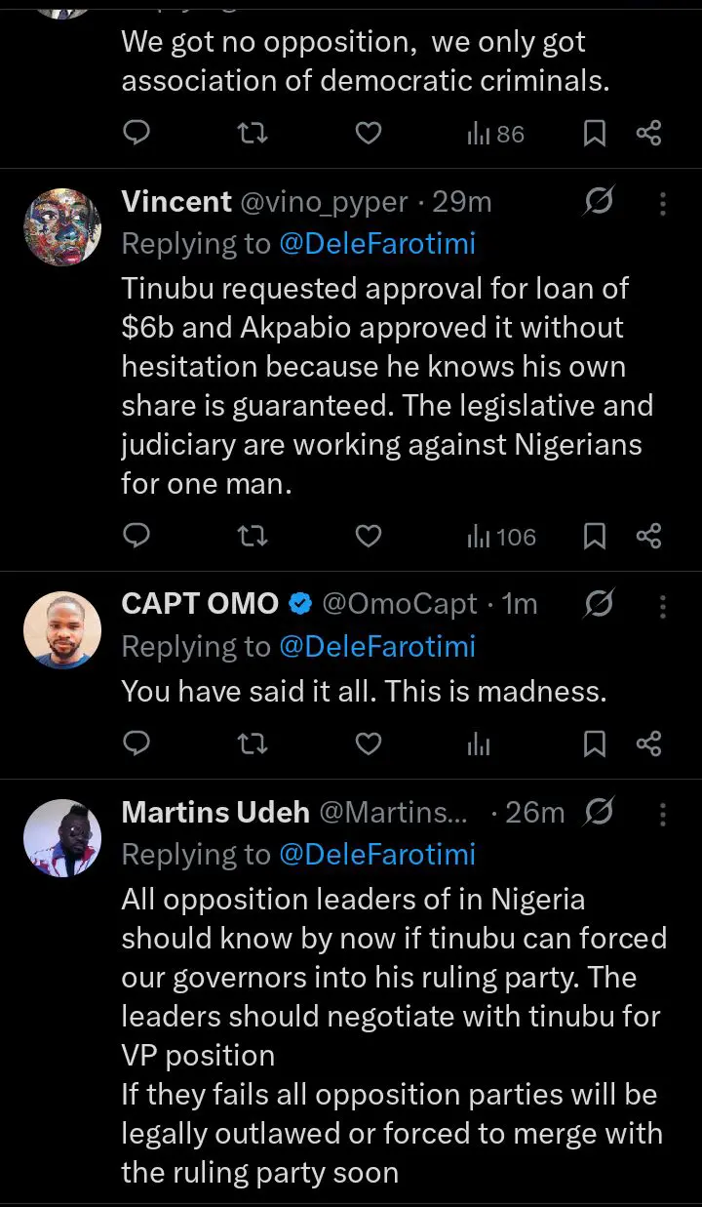Reply to CAPT OMO's tweet

137,744
